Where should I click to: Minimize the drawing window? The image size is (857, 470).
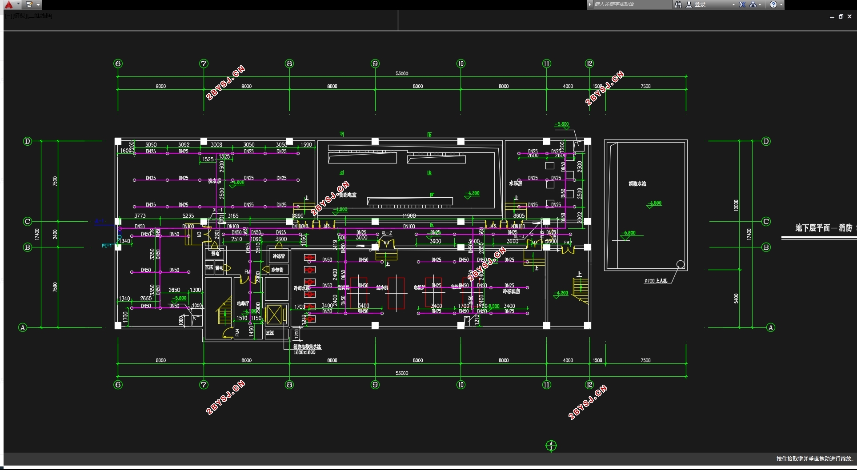832,17
